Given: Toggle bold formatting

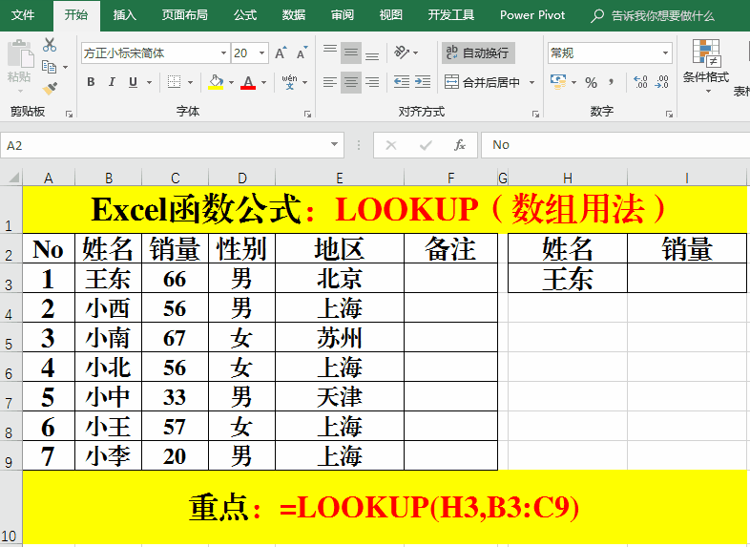Looking at the screenshot, I should tap(91, 82).
